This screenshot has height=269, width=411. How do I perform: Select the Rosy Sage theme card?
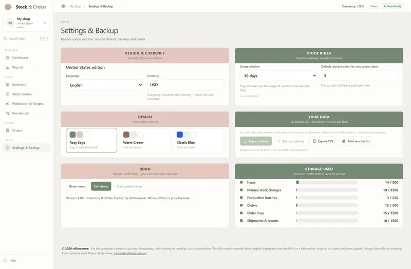pyautogui.click(x=91, y=140)
